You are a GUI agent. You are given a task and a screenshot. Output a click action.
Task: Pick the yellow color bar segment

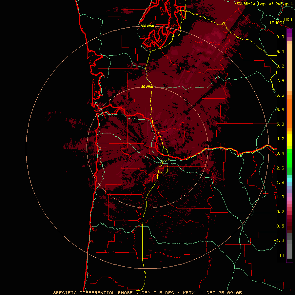pyautogui.click(x=289, y=140)
